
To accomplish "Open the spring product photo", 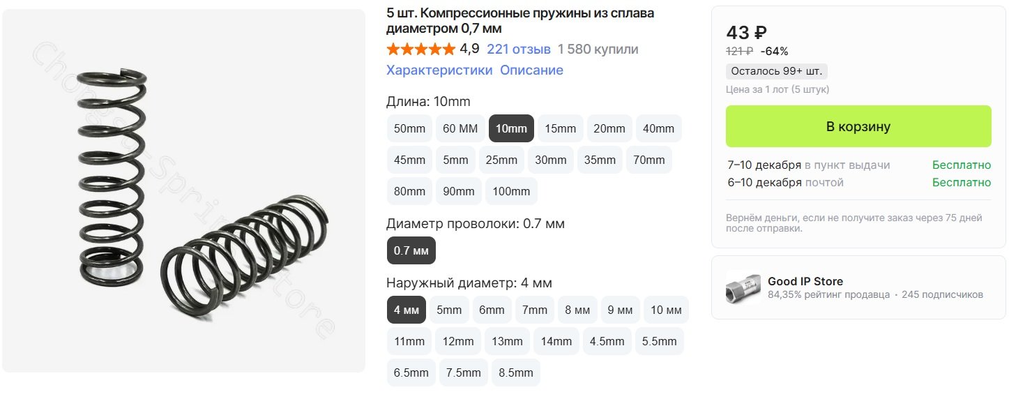I will click(183, 190).
